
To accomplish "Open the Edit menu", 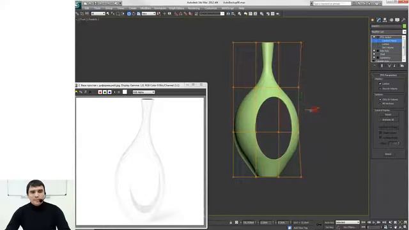I will pyautogui.click(x=87, y=8).
